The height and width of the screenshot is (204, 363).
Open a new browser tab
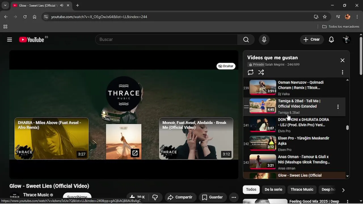point(77,5)
